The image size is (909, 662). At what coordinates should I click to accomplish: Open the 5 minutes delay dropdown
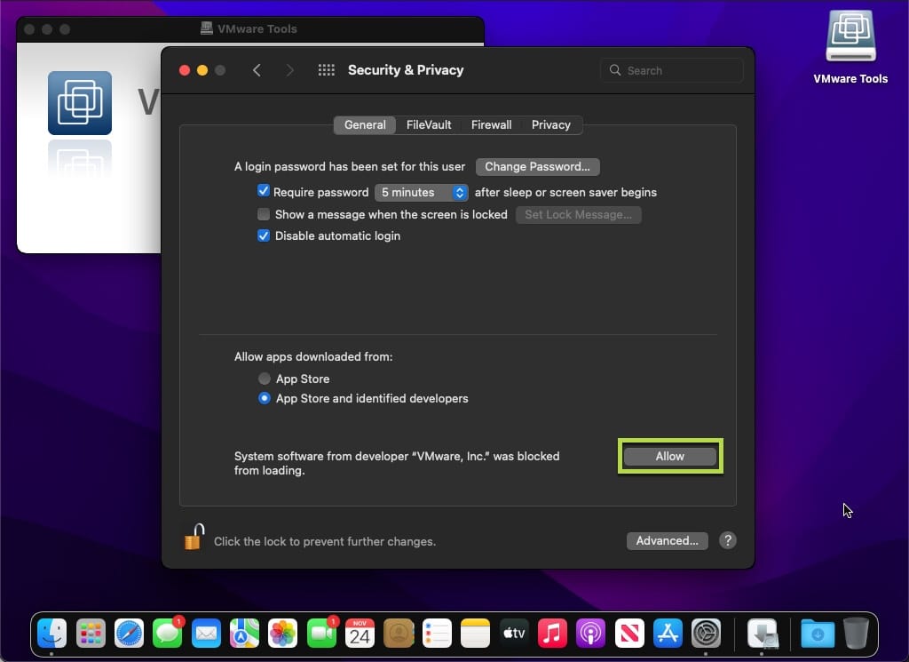pyautogui.click(x=421, y=192)
